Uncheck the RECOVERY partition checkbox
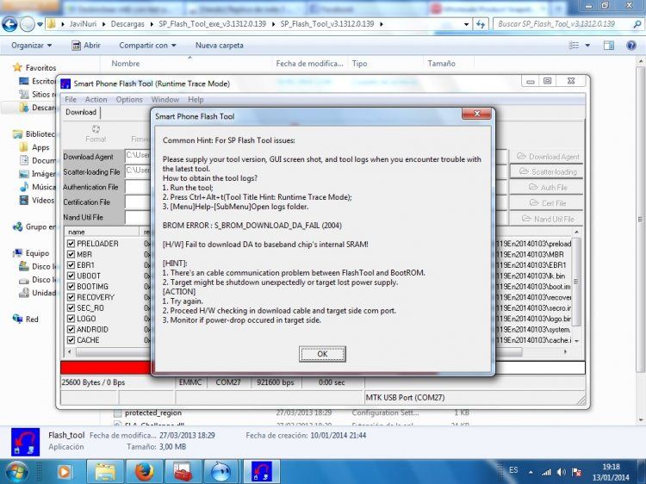Image resolution: width=646 pixels, height=484 pixels. click(x=71, y=297)
